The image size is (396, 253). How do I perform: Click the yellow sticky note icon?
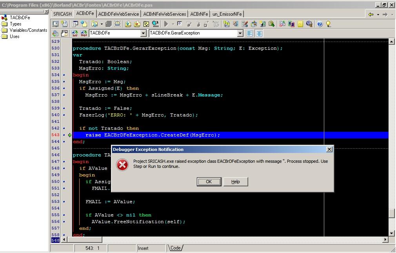click(300, 24)
